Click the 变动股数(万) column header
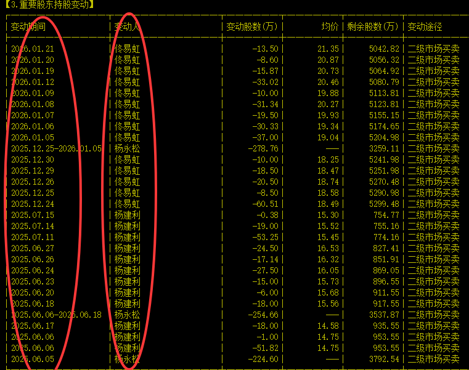Image resolution: width=469 pixels, height=370 pixels. (x=252, y=27)
